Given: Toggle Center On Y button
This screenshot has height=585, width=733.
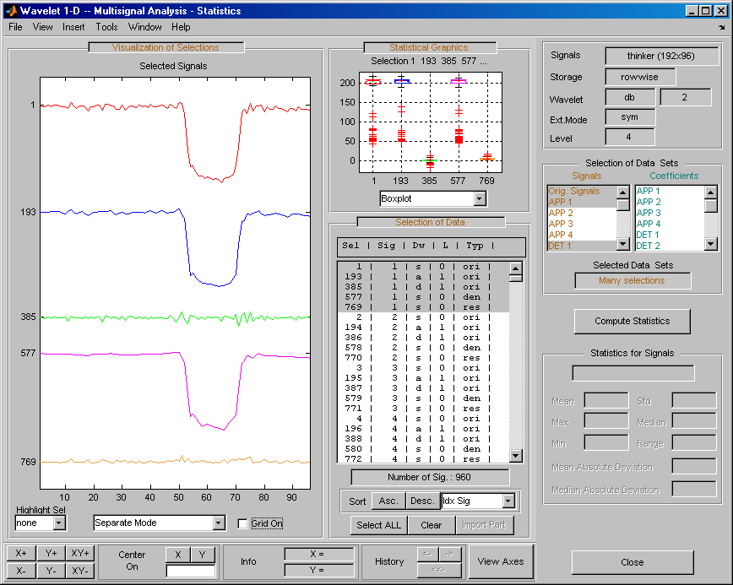Looking at the screenshot, I should pos(203,555).
